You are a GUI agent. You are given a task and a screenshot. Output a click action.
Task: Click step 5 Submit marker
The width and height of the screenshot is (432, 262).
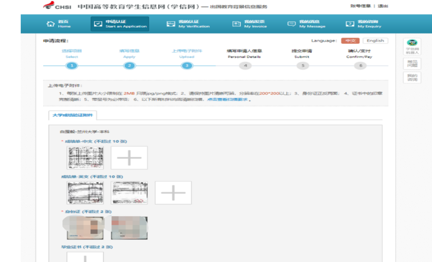point(302,66)
